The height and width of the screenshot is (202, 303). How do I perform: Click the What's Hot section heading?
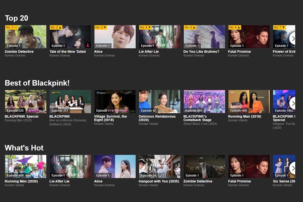point(24,148)
